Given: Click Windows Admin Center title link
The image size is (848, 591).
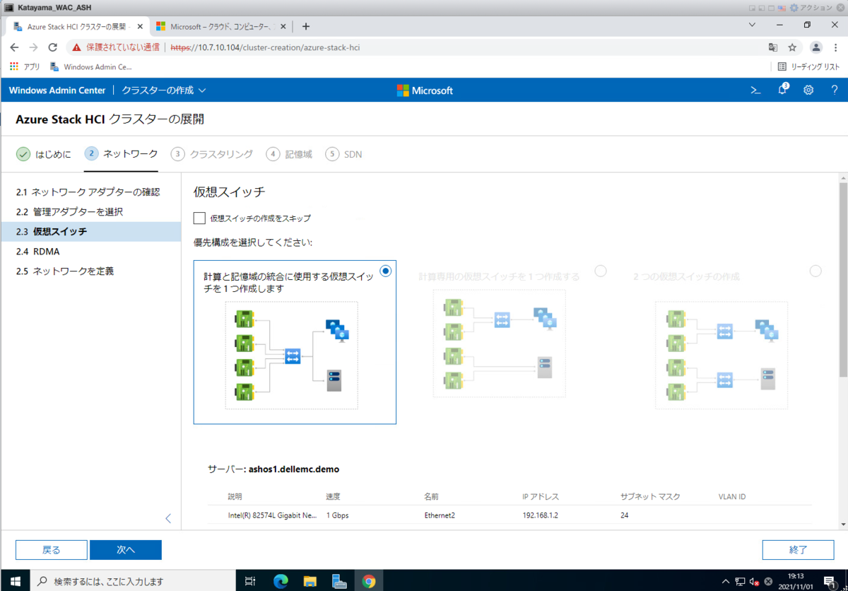Looking at the screenshot, I should click(57, 90).
